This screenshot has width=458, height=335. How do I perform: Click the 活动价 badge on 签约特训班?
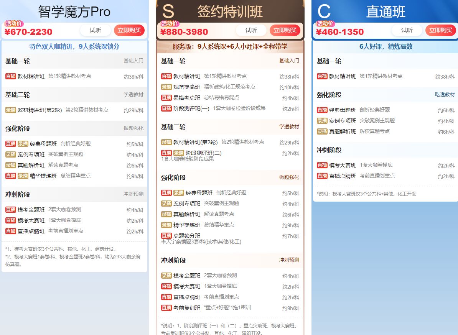[169, 23]
